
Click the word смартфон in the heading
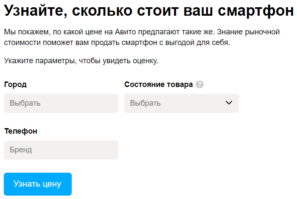click(x=256, y=11)
